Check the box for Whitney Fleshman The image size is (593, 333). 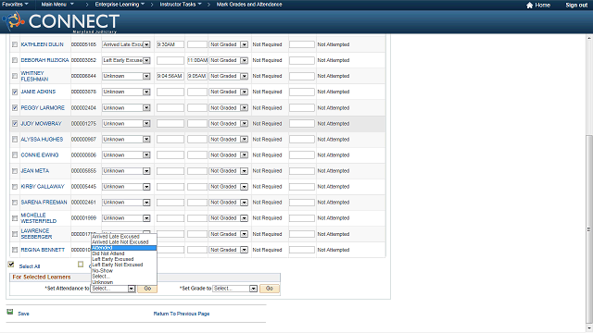pyautogui.click(x=15, y=76)
